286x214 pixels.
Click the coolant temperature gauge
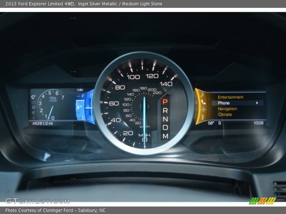click(90, 107)
